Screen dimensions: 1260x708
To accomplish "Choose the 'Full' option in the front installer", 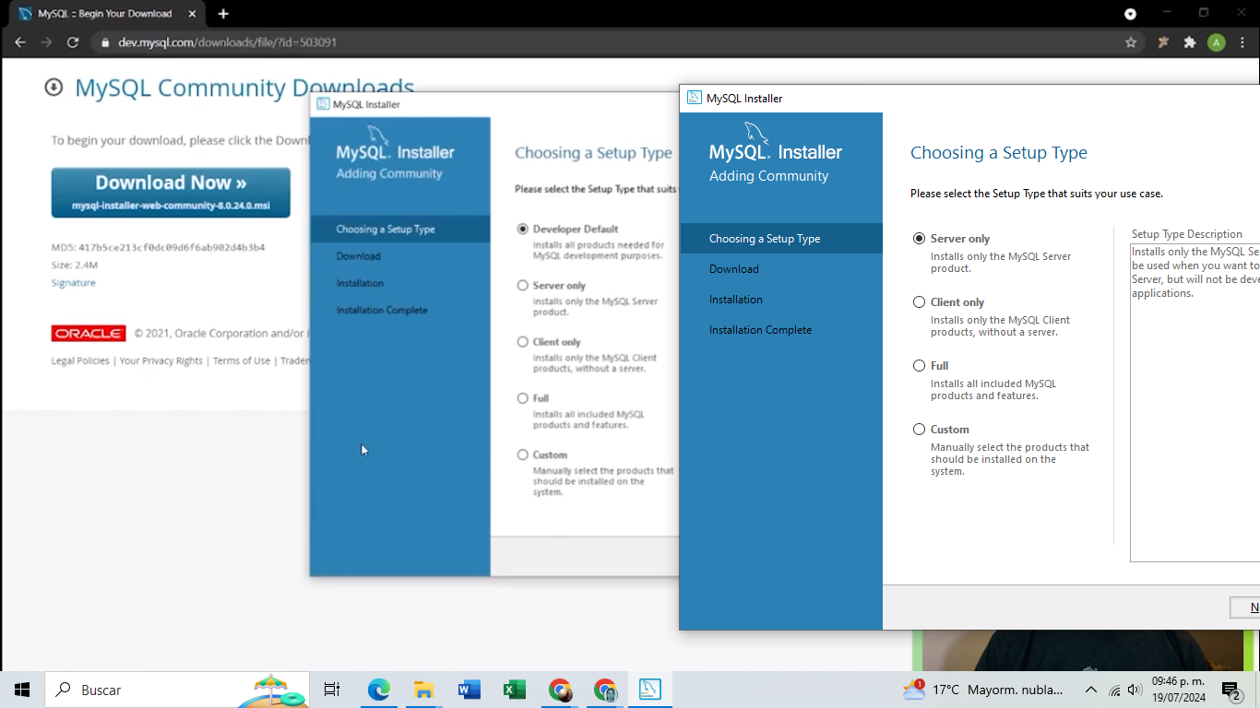I will click(919, 365).
